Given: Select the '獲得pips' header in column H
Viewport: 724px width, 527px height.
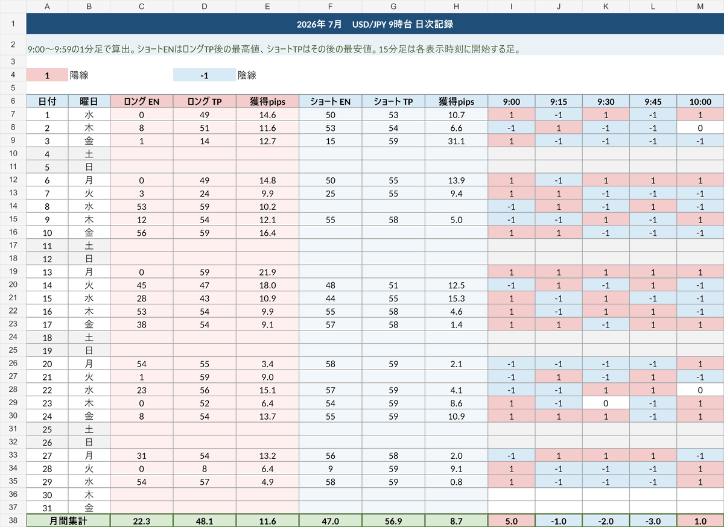Looking at the screenshot, I should click(456, 101).
